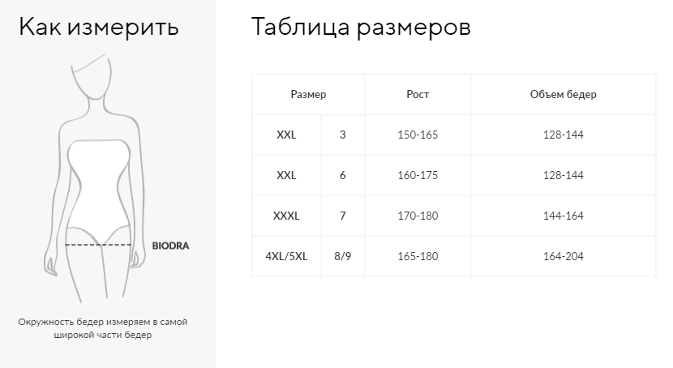Click the 160-175 height value
The width and height of the screenshot is (673, 368).
click(x=418, y=175)
